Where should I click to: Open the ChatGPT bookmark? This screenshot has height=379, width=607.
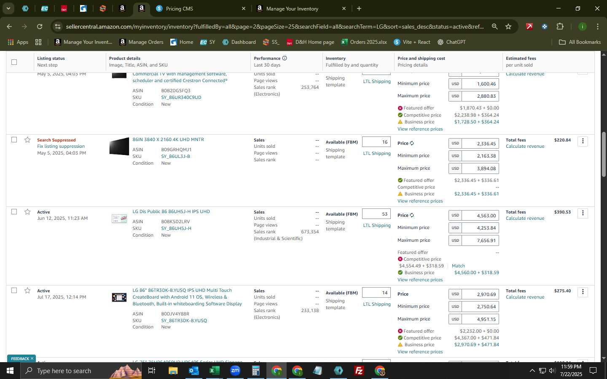pyautogui.click(x=451, y=42)
